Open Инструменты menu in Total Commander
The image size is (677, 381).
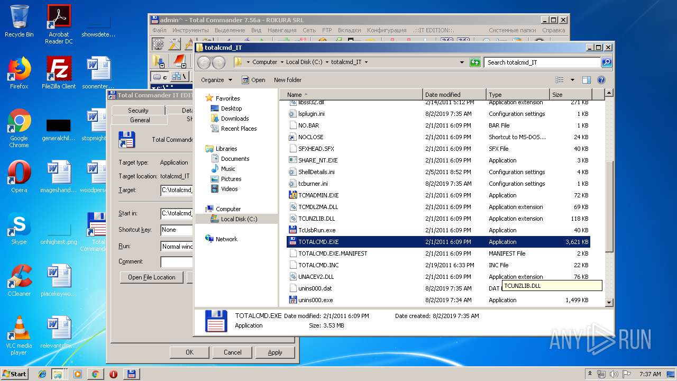tap(190, 30)
